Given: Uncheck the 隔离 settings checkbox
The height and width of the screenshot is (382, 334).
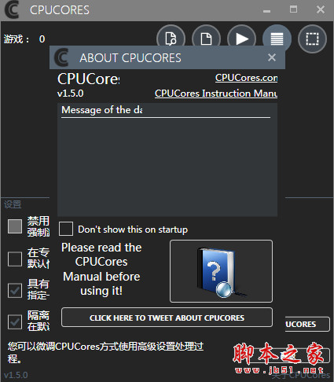Looking at the screenshot, I should tap(15, 321).
